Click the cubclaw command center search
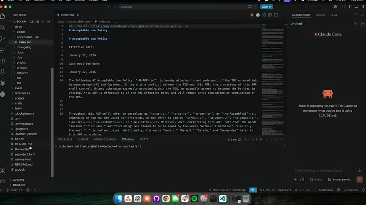The image size is (366, 205). tap(185, 7)
